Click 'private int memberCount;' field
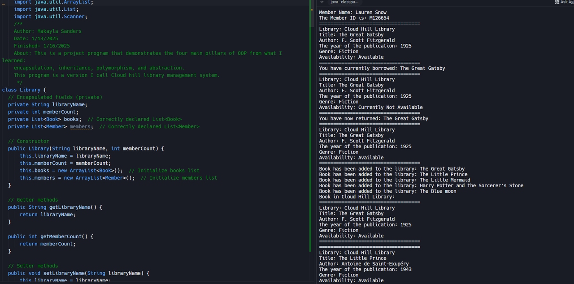Viewport: 574px width, 284px height. pos(43,112)
